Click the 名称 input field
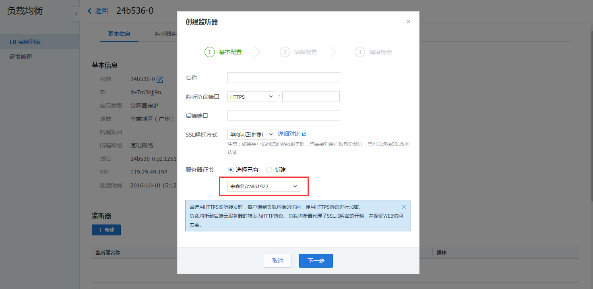This screenshot has width=593, height=289. 283,78
